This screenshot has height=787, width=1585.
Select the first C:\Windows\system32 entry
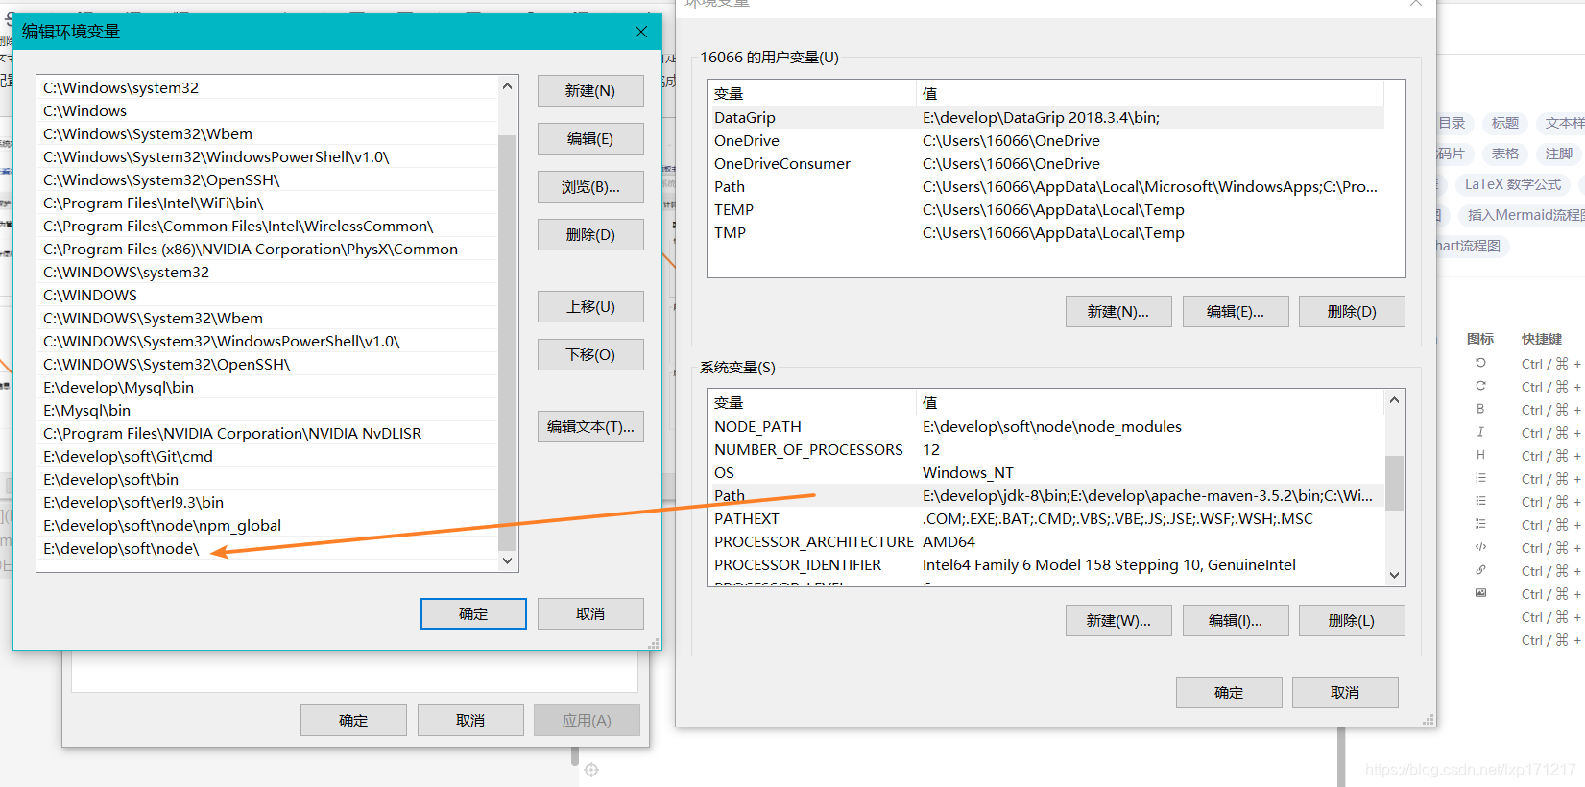pyautogui.click(x=268, y=88)
